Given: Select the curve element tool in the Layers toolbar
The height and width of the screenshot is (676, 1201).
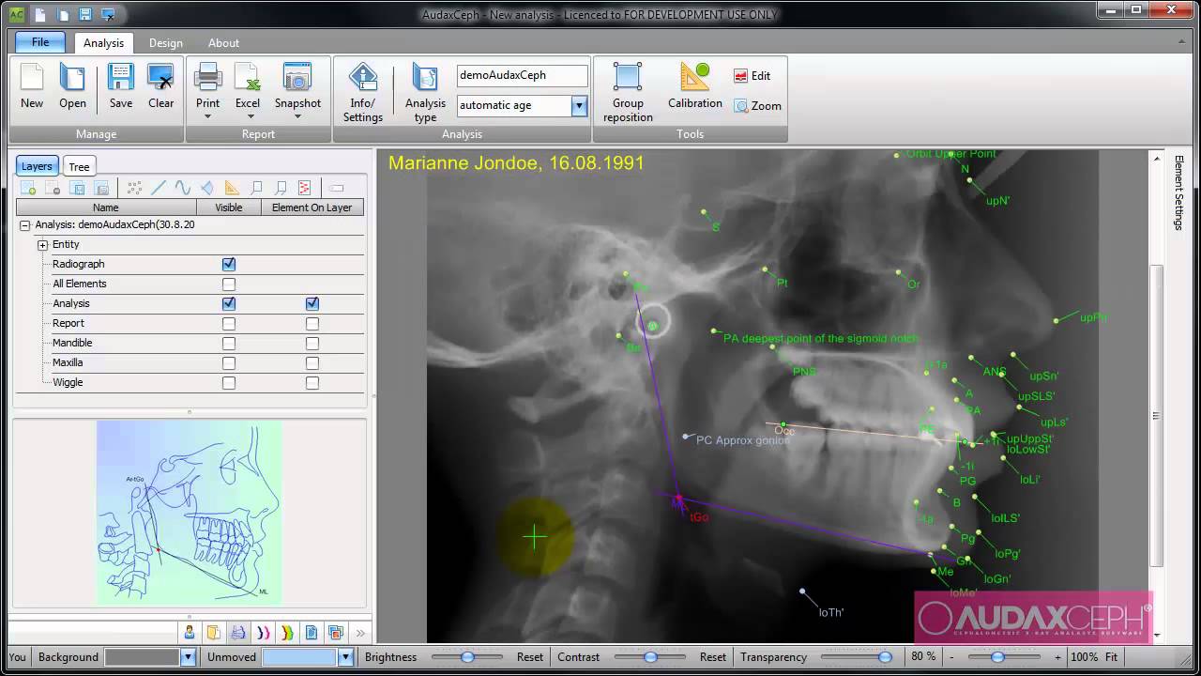Looking at the screenshot, I should [x=183, y=188].
